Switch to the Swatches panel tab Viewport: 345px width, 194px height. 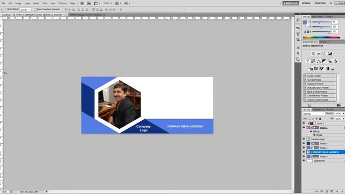point(318,17)
